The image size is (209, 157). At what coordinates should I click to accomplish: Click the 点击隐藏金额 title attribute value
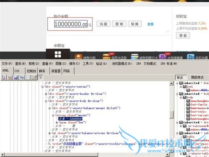[72, 144]
